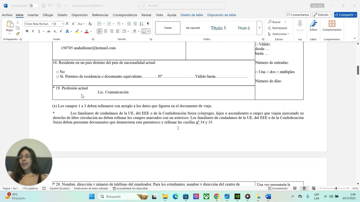Screen dimensions: 360x202
Task: Apply the yellow text highlight color
Action: pos(77,31)
